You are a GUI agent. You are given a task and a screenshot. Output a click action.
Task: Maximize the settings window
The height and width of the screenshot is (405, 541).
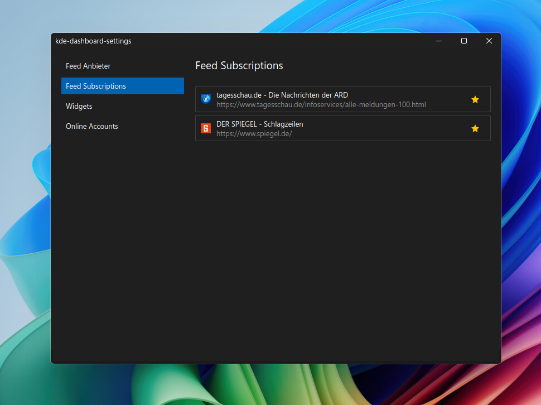[463, 41]
